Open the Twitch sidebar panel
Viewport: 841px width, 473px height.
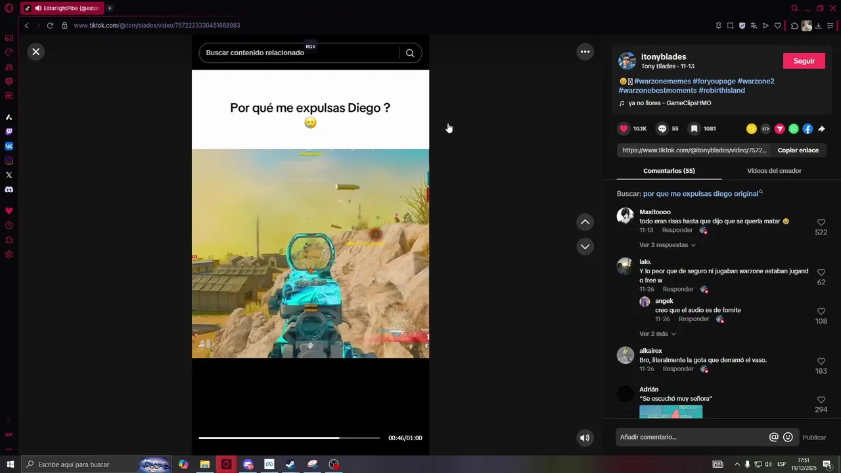pos(9,131)
